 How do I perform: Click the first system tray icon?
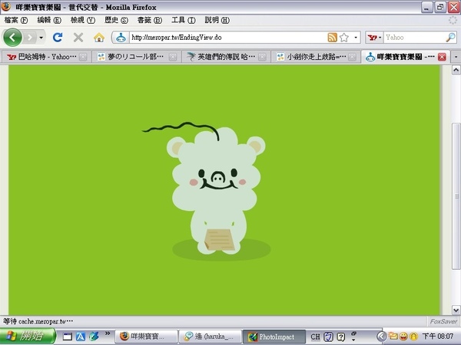point(393,337)
